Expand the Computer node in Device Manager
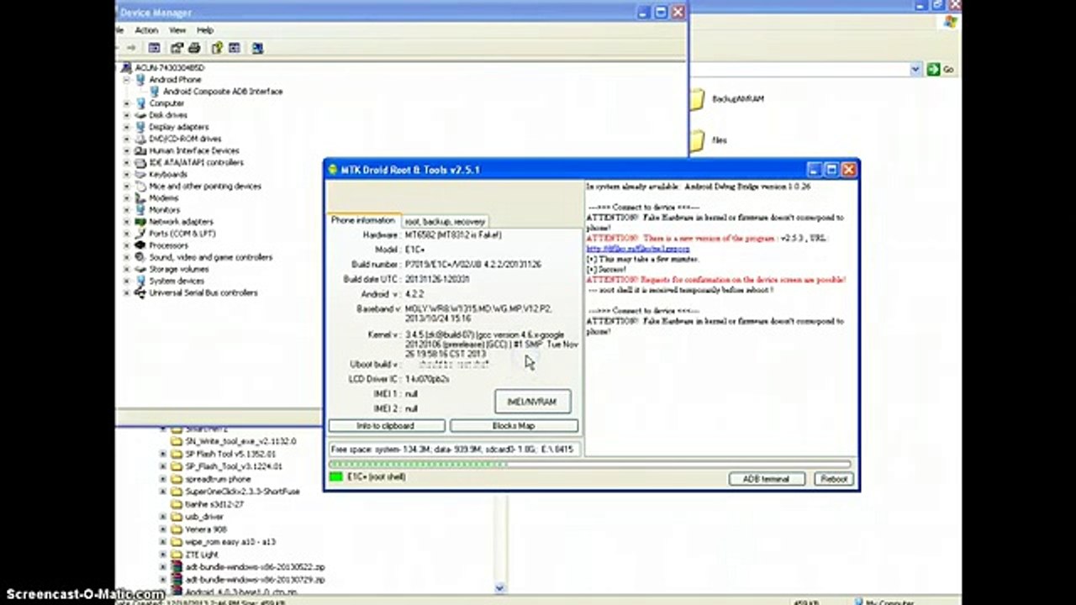 pyautogui.click(x=127, y=103)
